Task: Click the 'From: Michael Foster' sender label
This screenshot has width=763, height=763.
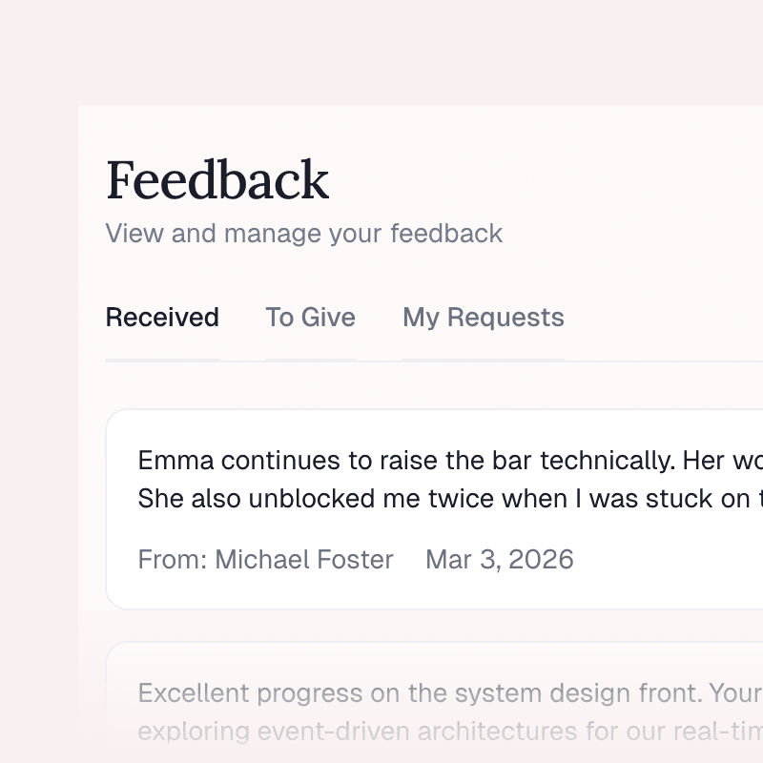Action: [265, 560]
